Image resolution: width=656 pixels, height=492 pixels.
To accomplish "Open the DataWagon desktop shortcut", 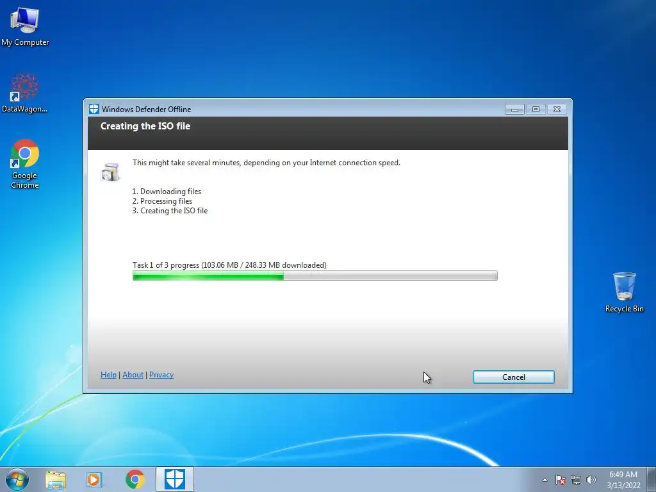I will (x=25, y=93).
